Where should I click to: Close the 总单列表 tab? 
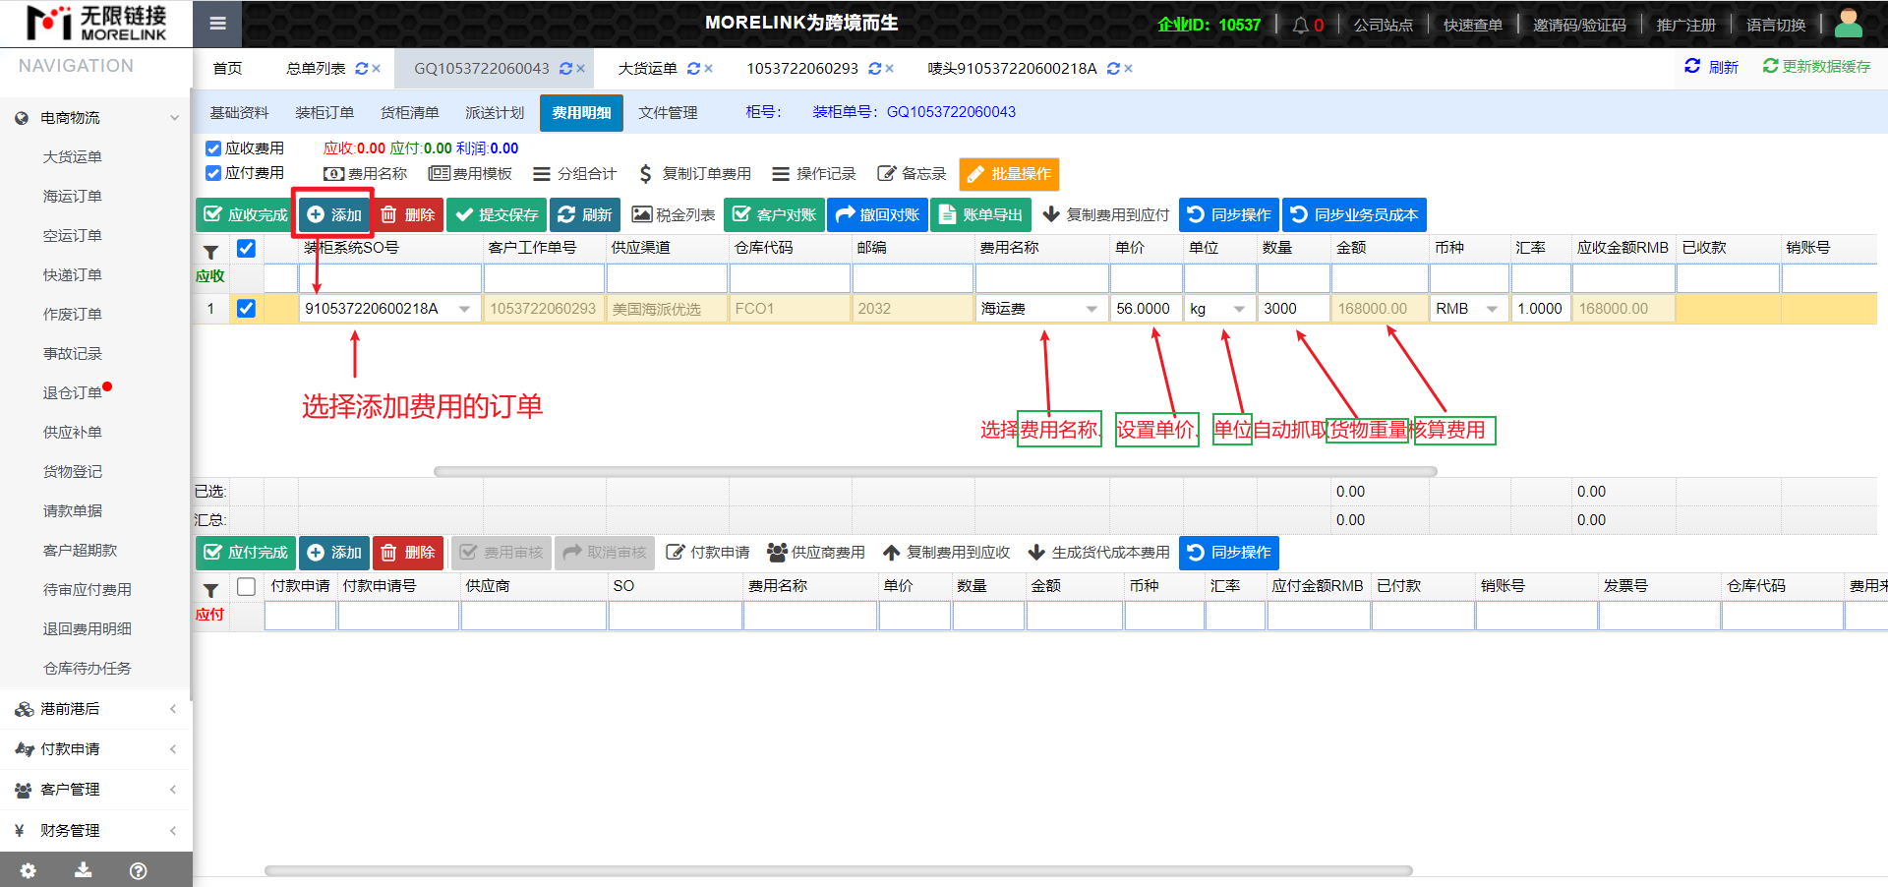pyautogui.click(x=376, y=69)
